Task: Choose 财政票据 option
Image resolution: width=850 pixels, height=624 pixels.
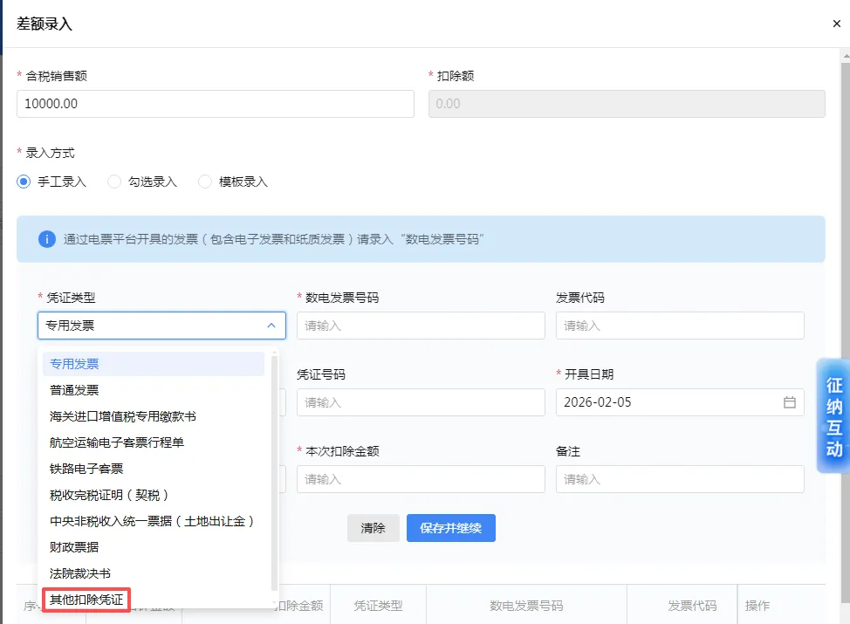Action: (154, 547)
